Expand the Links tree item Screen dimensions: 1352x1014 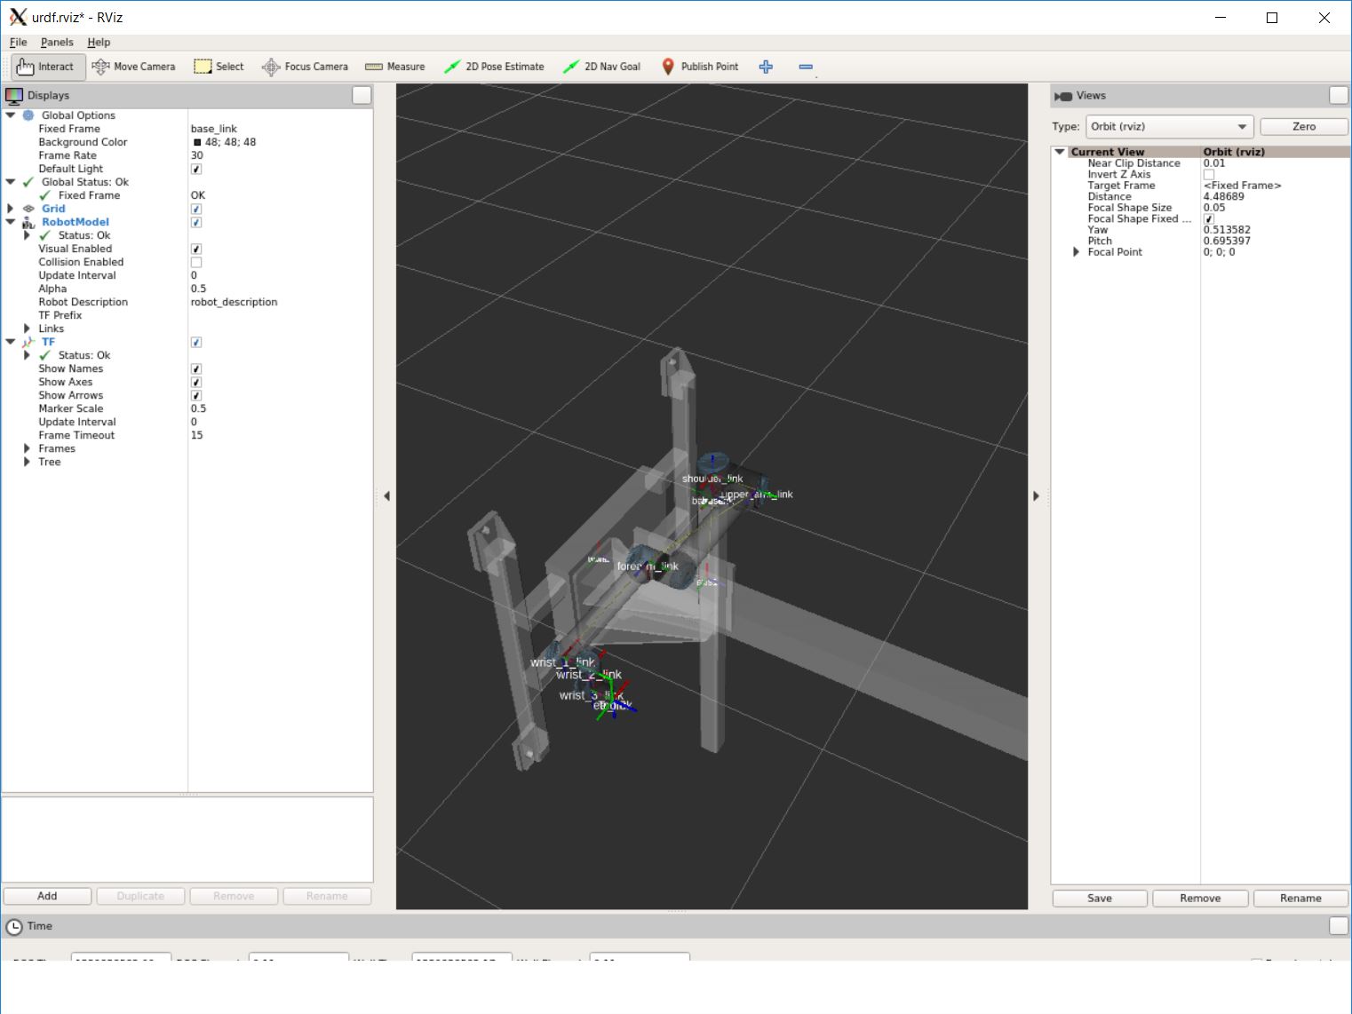tap(27, 329)
